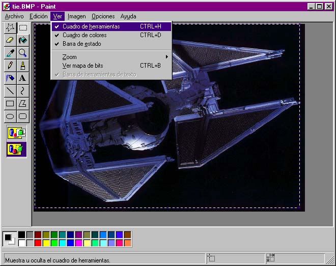Viewport: 336px width, 266px height.
Task: Toggle the Cuadro de colores menu option
Action: pos(111,35)
